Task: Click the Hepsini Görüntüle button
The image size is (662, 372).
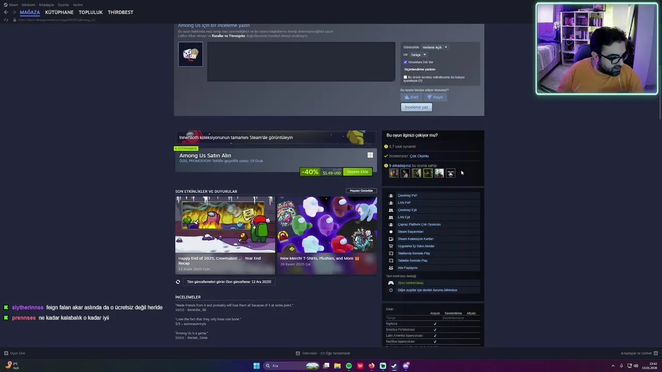Action: pos(362,191)
